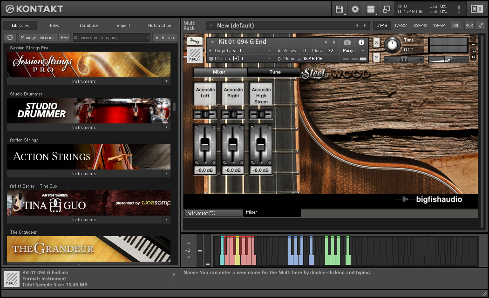Expand Studio Drummer Instruments dropdown arrow
This screenshot has width=489, height=298.
coord(166,128)
